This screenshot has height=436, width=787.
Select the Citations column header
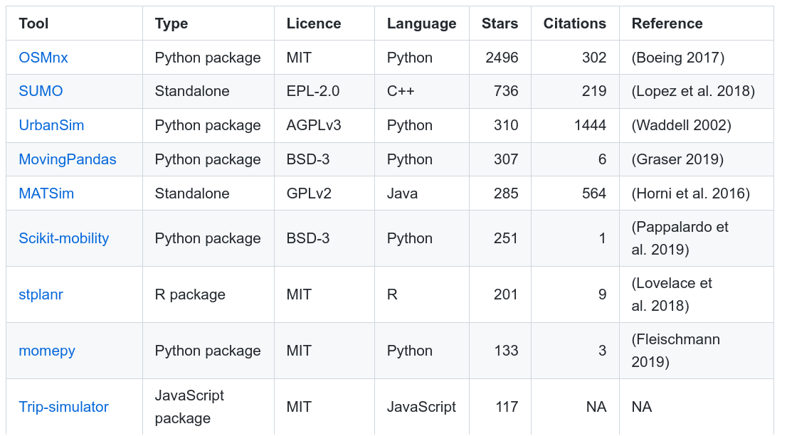tap(575, 23)
